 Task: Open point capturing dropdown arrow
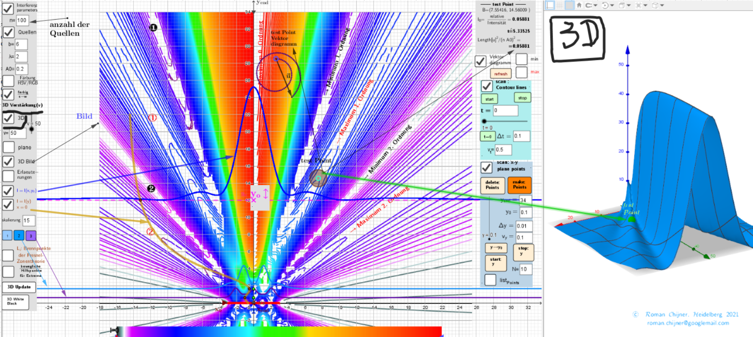point(595,5)
